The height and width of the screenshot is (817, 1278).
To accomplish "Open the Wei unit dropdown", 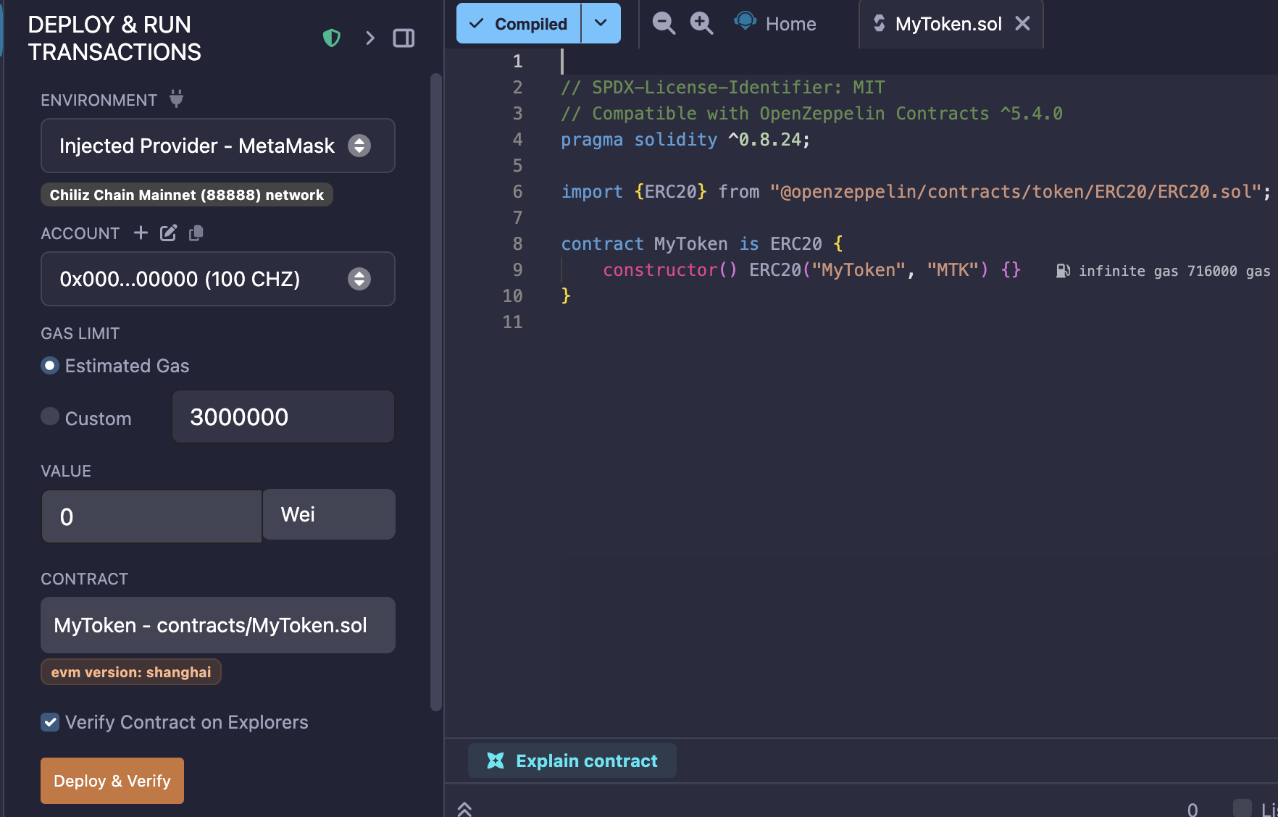I will (x=329, y=514).
